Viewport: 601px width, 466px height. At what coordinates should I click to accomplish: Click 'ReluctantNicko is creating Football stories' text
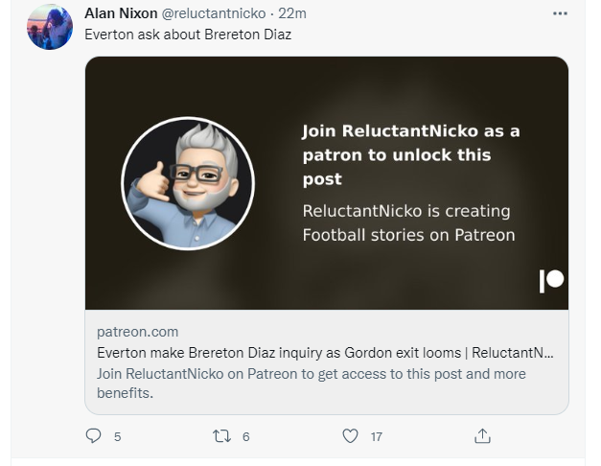click(408, 222)
